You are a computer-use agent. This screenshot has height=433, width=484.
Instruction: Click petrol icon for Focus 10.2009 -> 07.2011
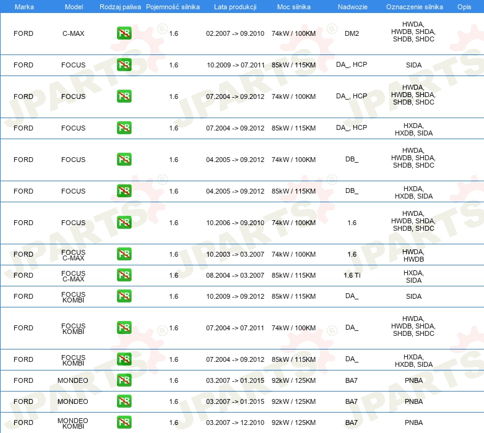124,65
